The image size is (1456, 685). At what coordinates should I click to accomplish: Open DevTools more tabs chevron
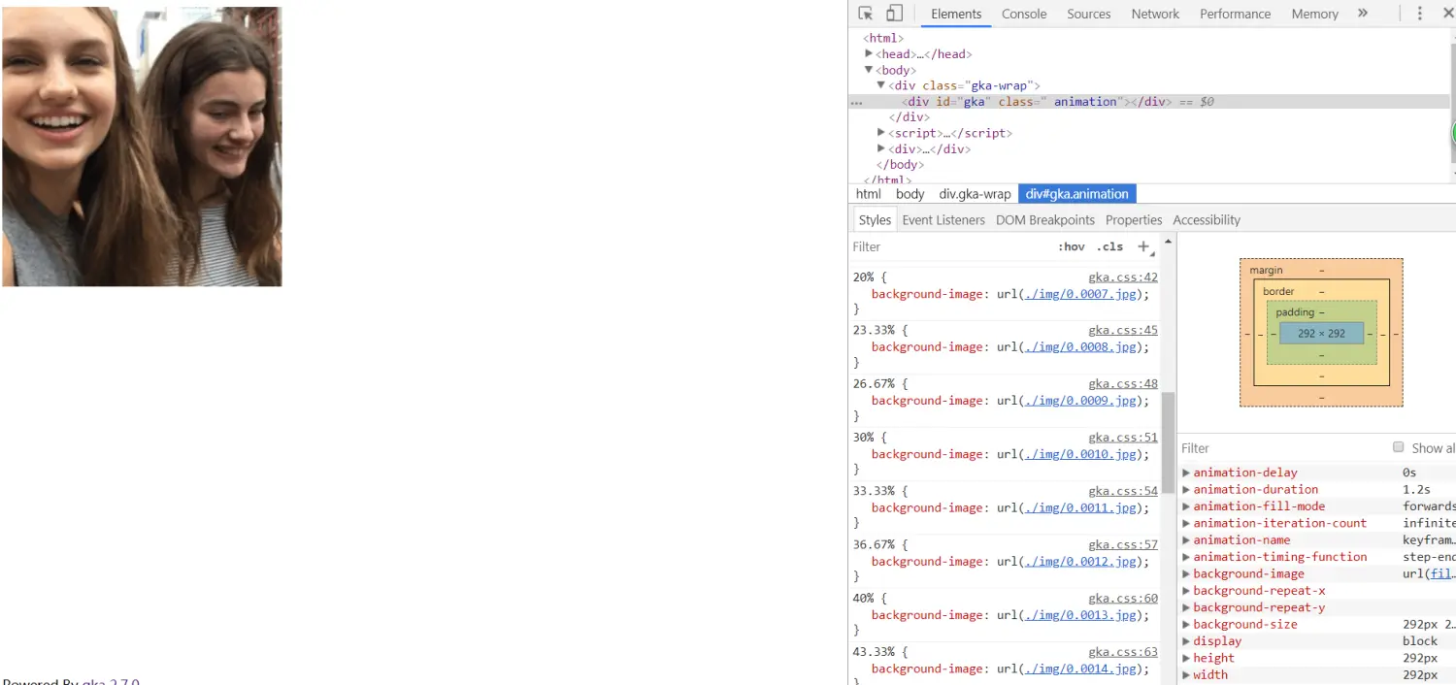point(1363,14)
